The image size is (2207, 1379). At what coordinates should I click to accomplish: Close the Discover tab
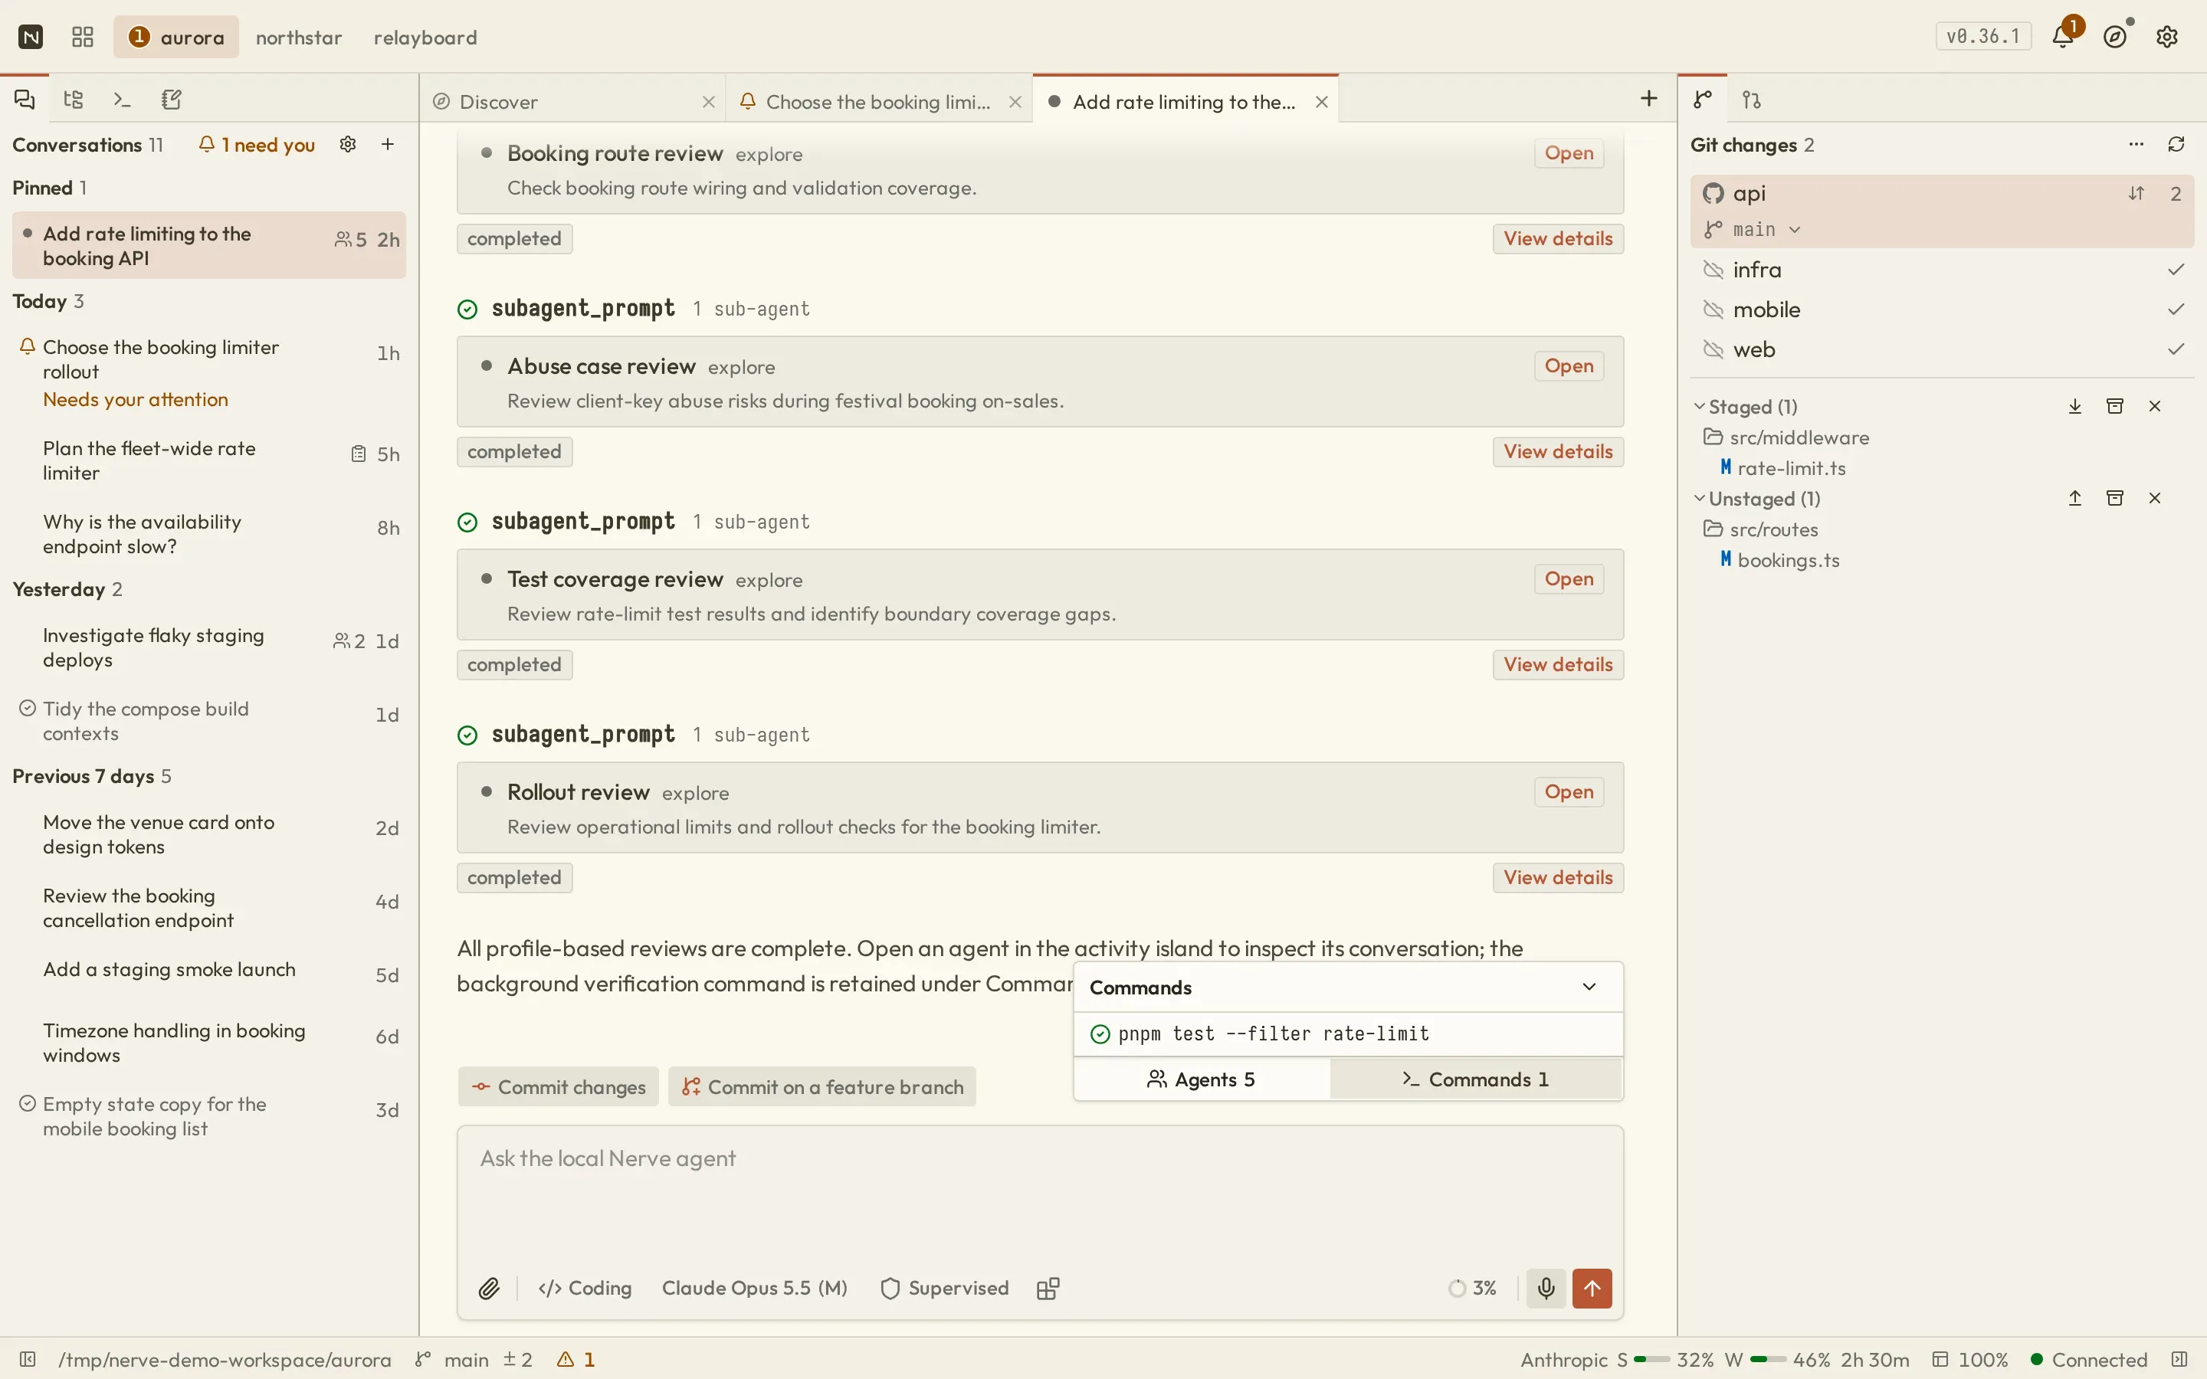point(709,101)
